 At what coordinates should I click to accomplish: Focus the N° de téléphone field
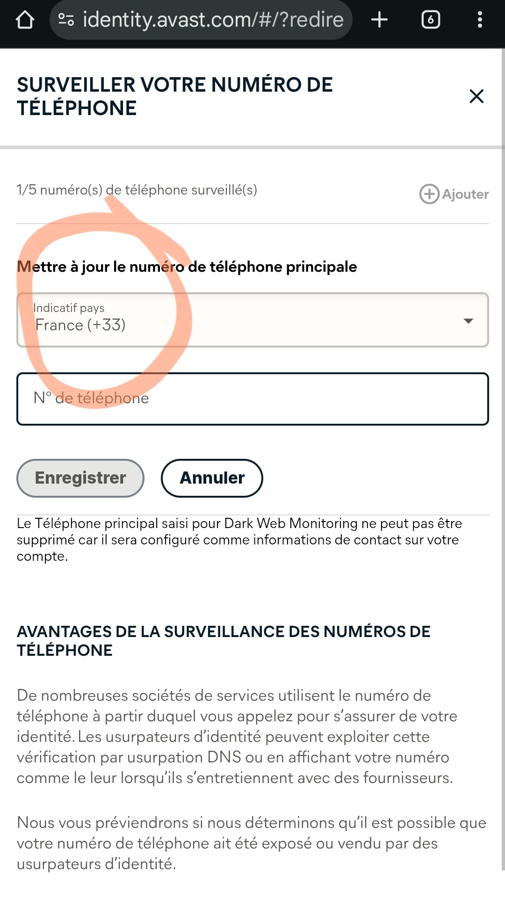pos(252,399)
